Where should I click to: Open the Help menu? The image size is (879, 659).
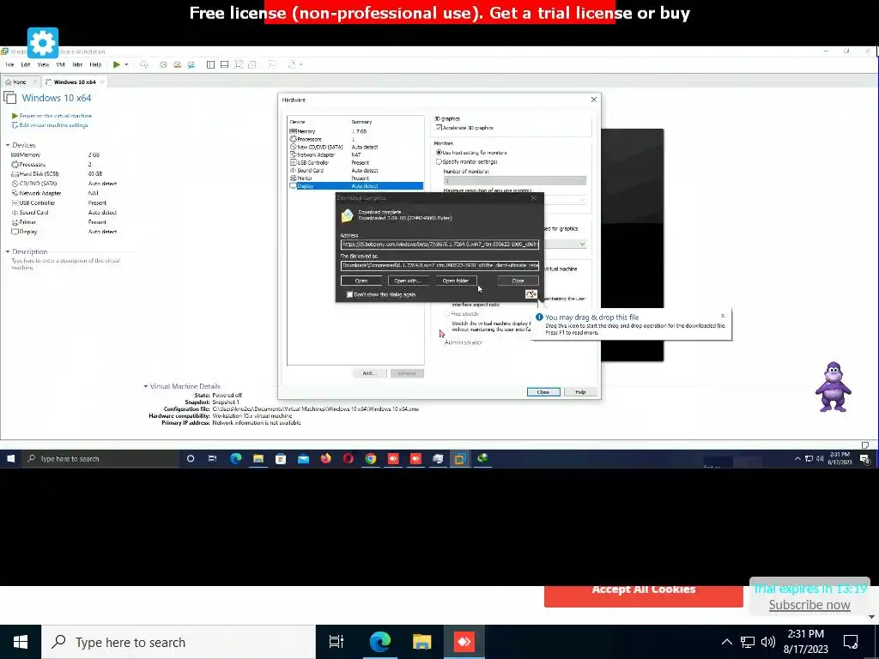pos(95,64)
